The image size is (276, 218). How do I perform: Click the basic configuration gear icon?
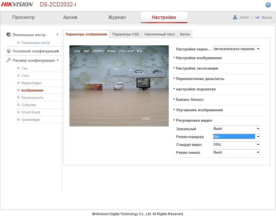coord(8,51)
